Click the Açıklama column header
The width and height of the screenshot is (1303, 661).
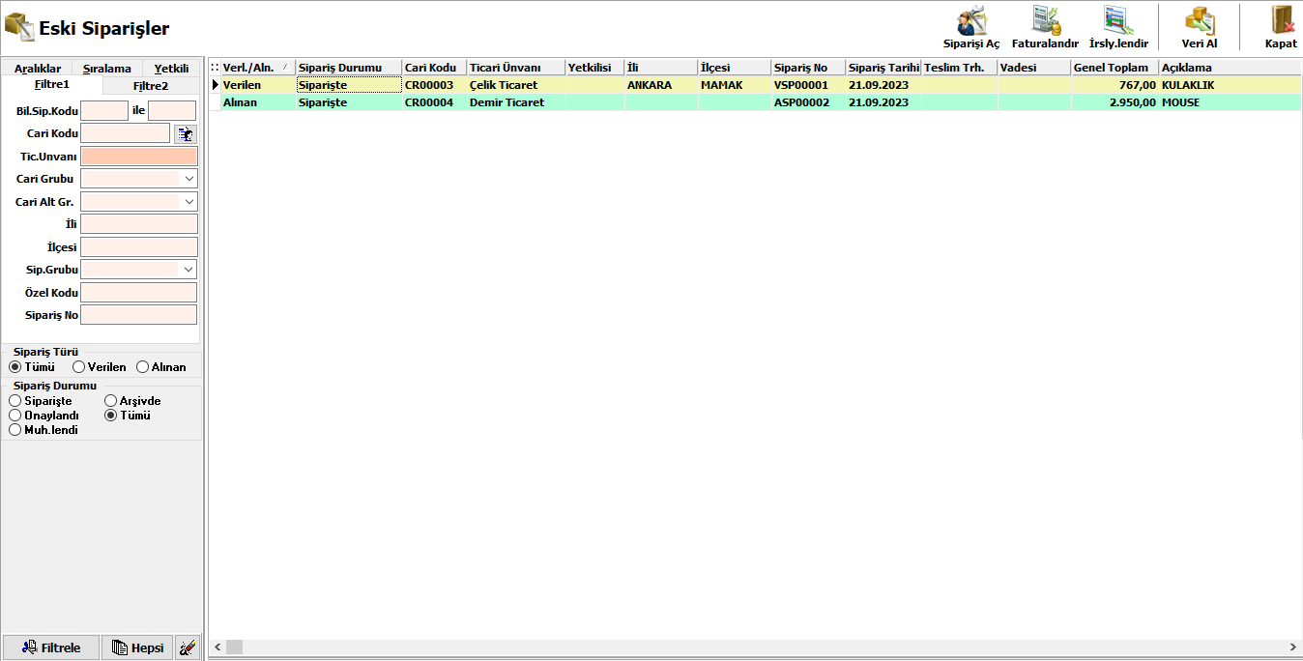click(x=1231, y=68)
